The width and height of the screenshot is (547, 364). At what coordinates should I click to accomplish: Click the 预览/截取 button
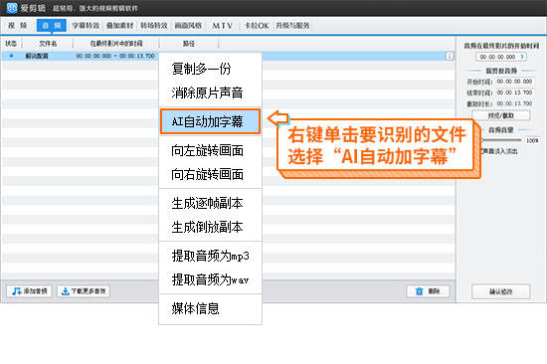[501, 115]
